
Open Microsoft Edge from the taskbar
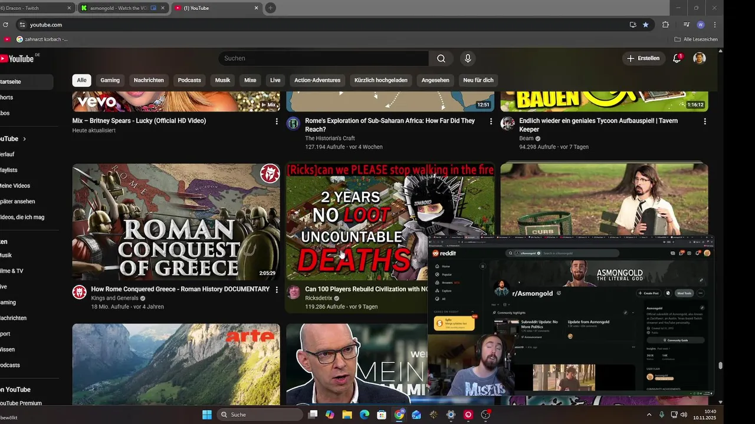[x=365, y=415]
